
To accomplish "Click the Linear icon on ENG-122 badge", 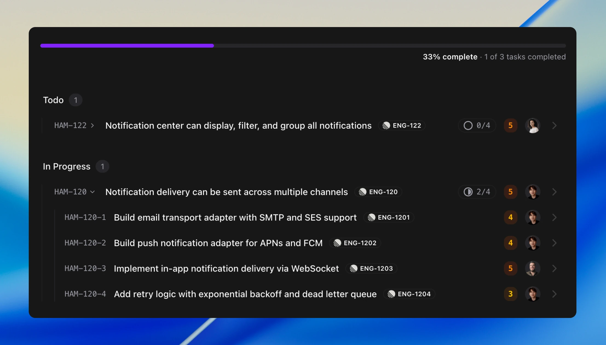I will (386, 126).
